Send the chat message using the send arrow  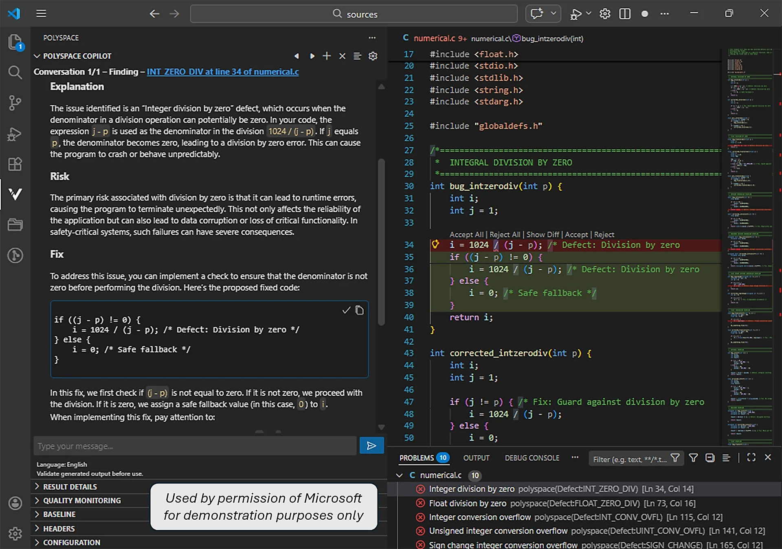371,445
